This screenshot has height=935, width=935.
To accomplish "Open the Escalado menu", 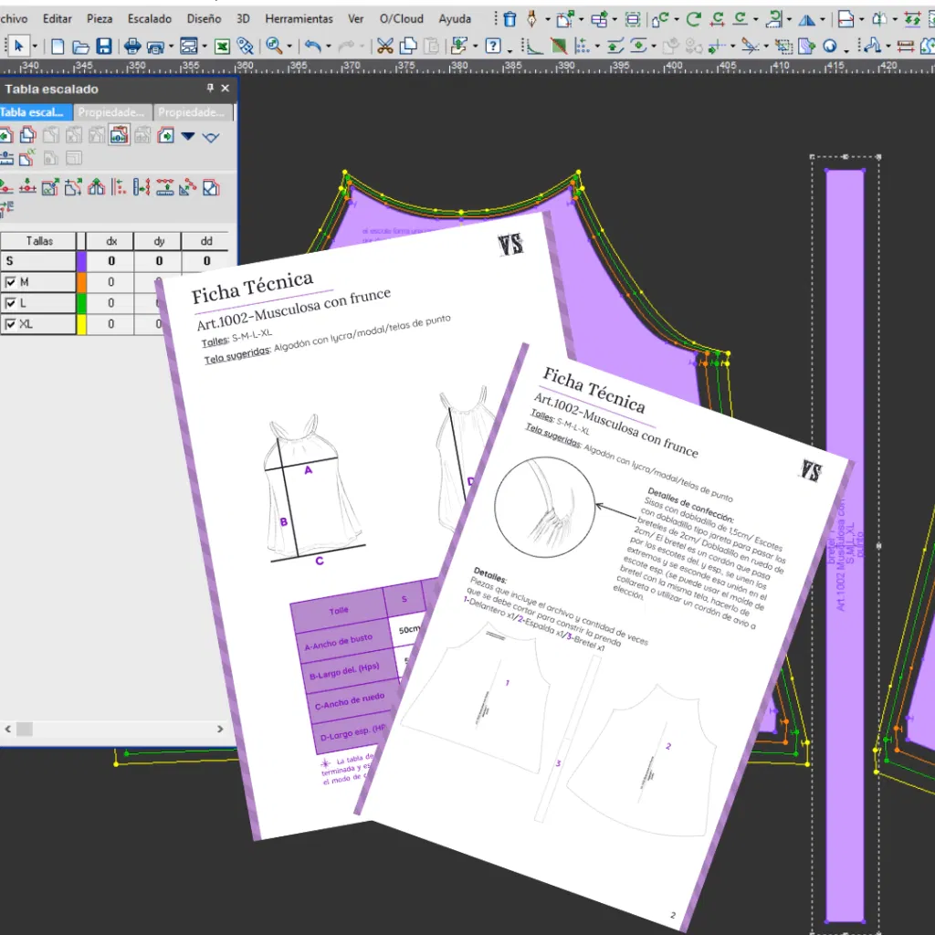I will pos(149,18).
